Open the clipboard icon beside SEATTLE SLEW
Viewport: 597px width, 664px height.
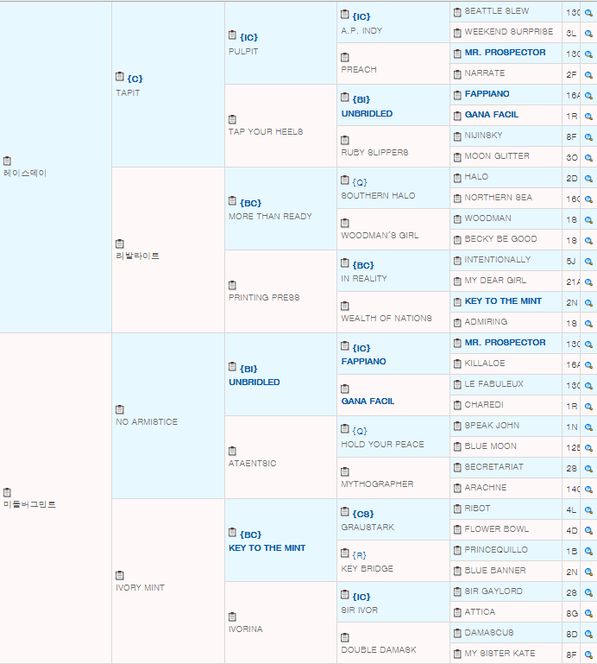[x=457, y=12]
